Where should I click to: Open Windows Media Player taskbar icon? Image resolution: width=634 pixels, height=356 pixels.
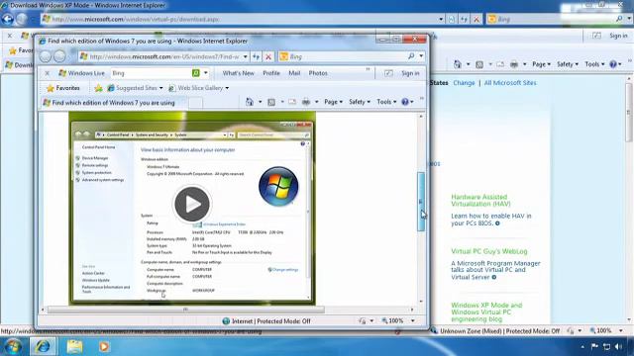pyautogui.click(x=104, y=346)
